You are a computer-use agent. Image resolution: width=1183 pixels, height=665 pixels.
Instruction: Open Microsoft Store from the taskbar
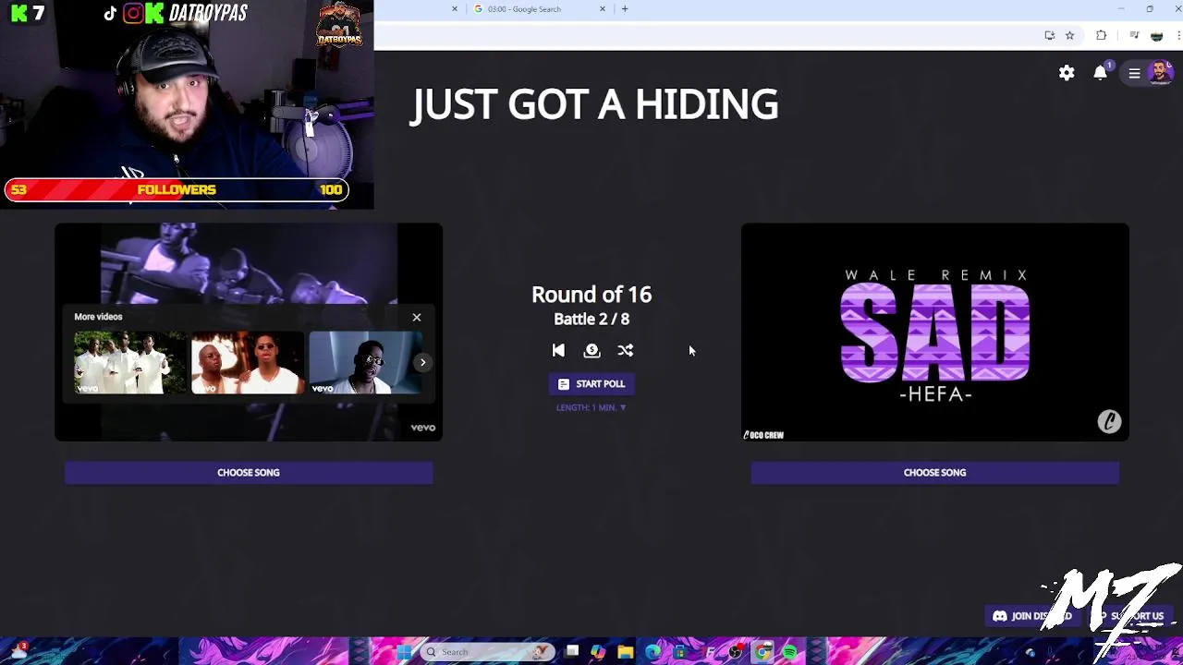click(x=680, y=652)
